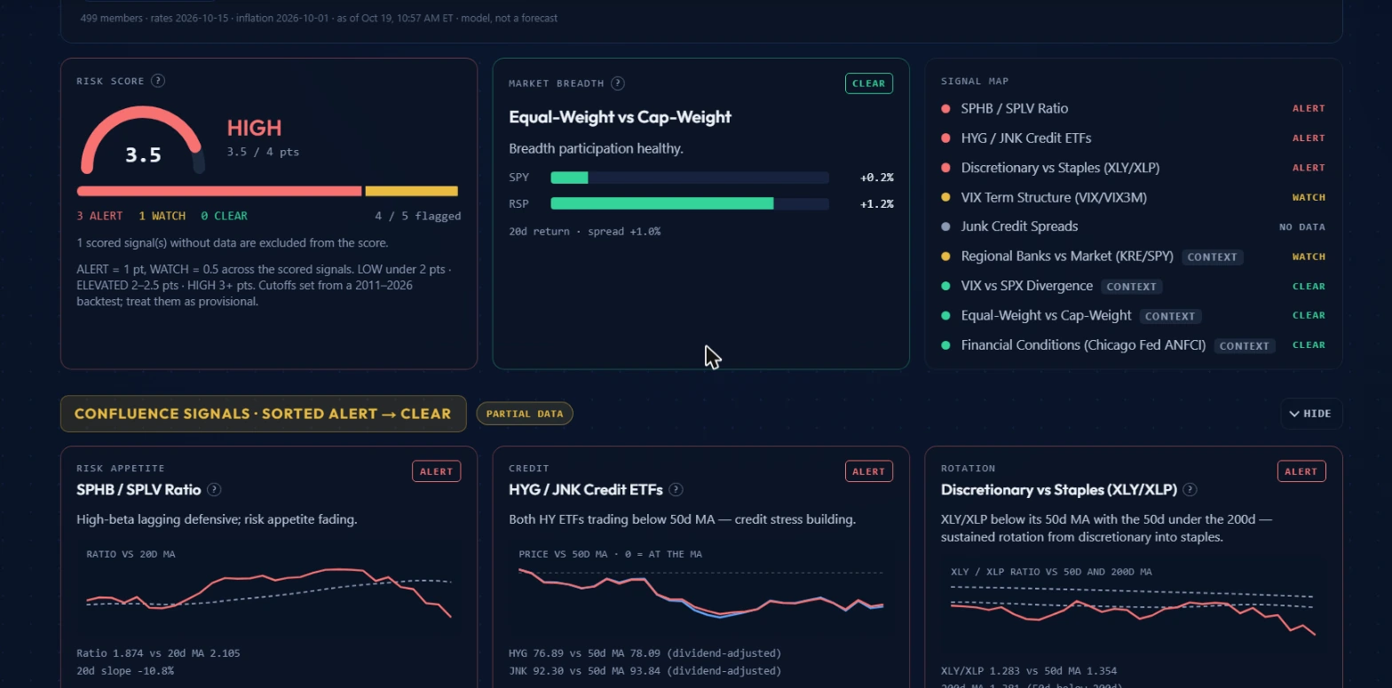Click the SPY return bar
Image resolution: width=1392 pixels, height=688 pixels.
(690, 178)
